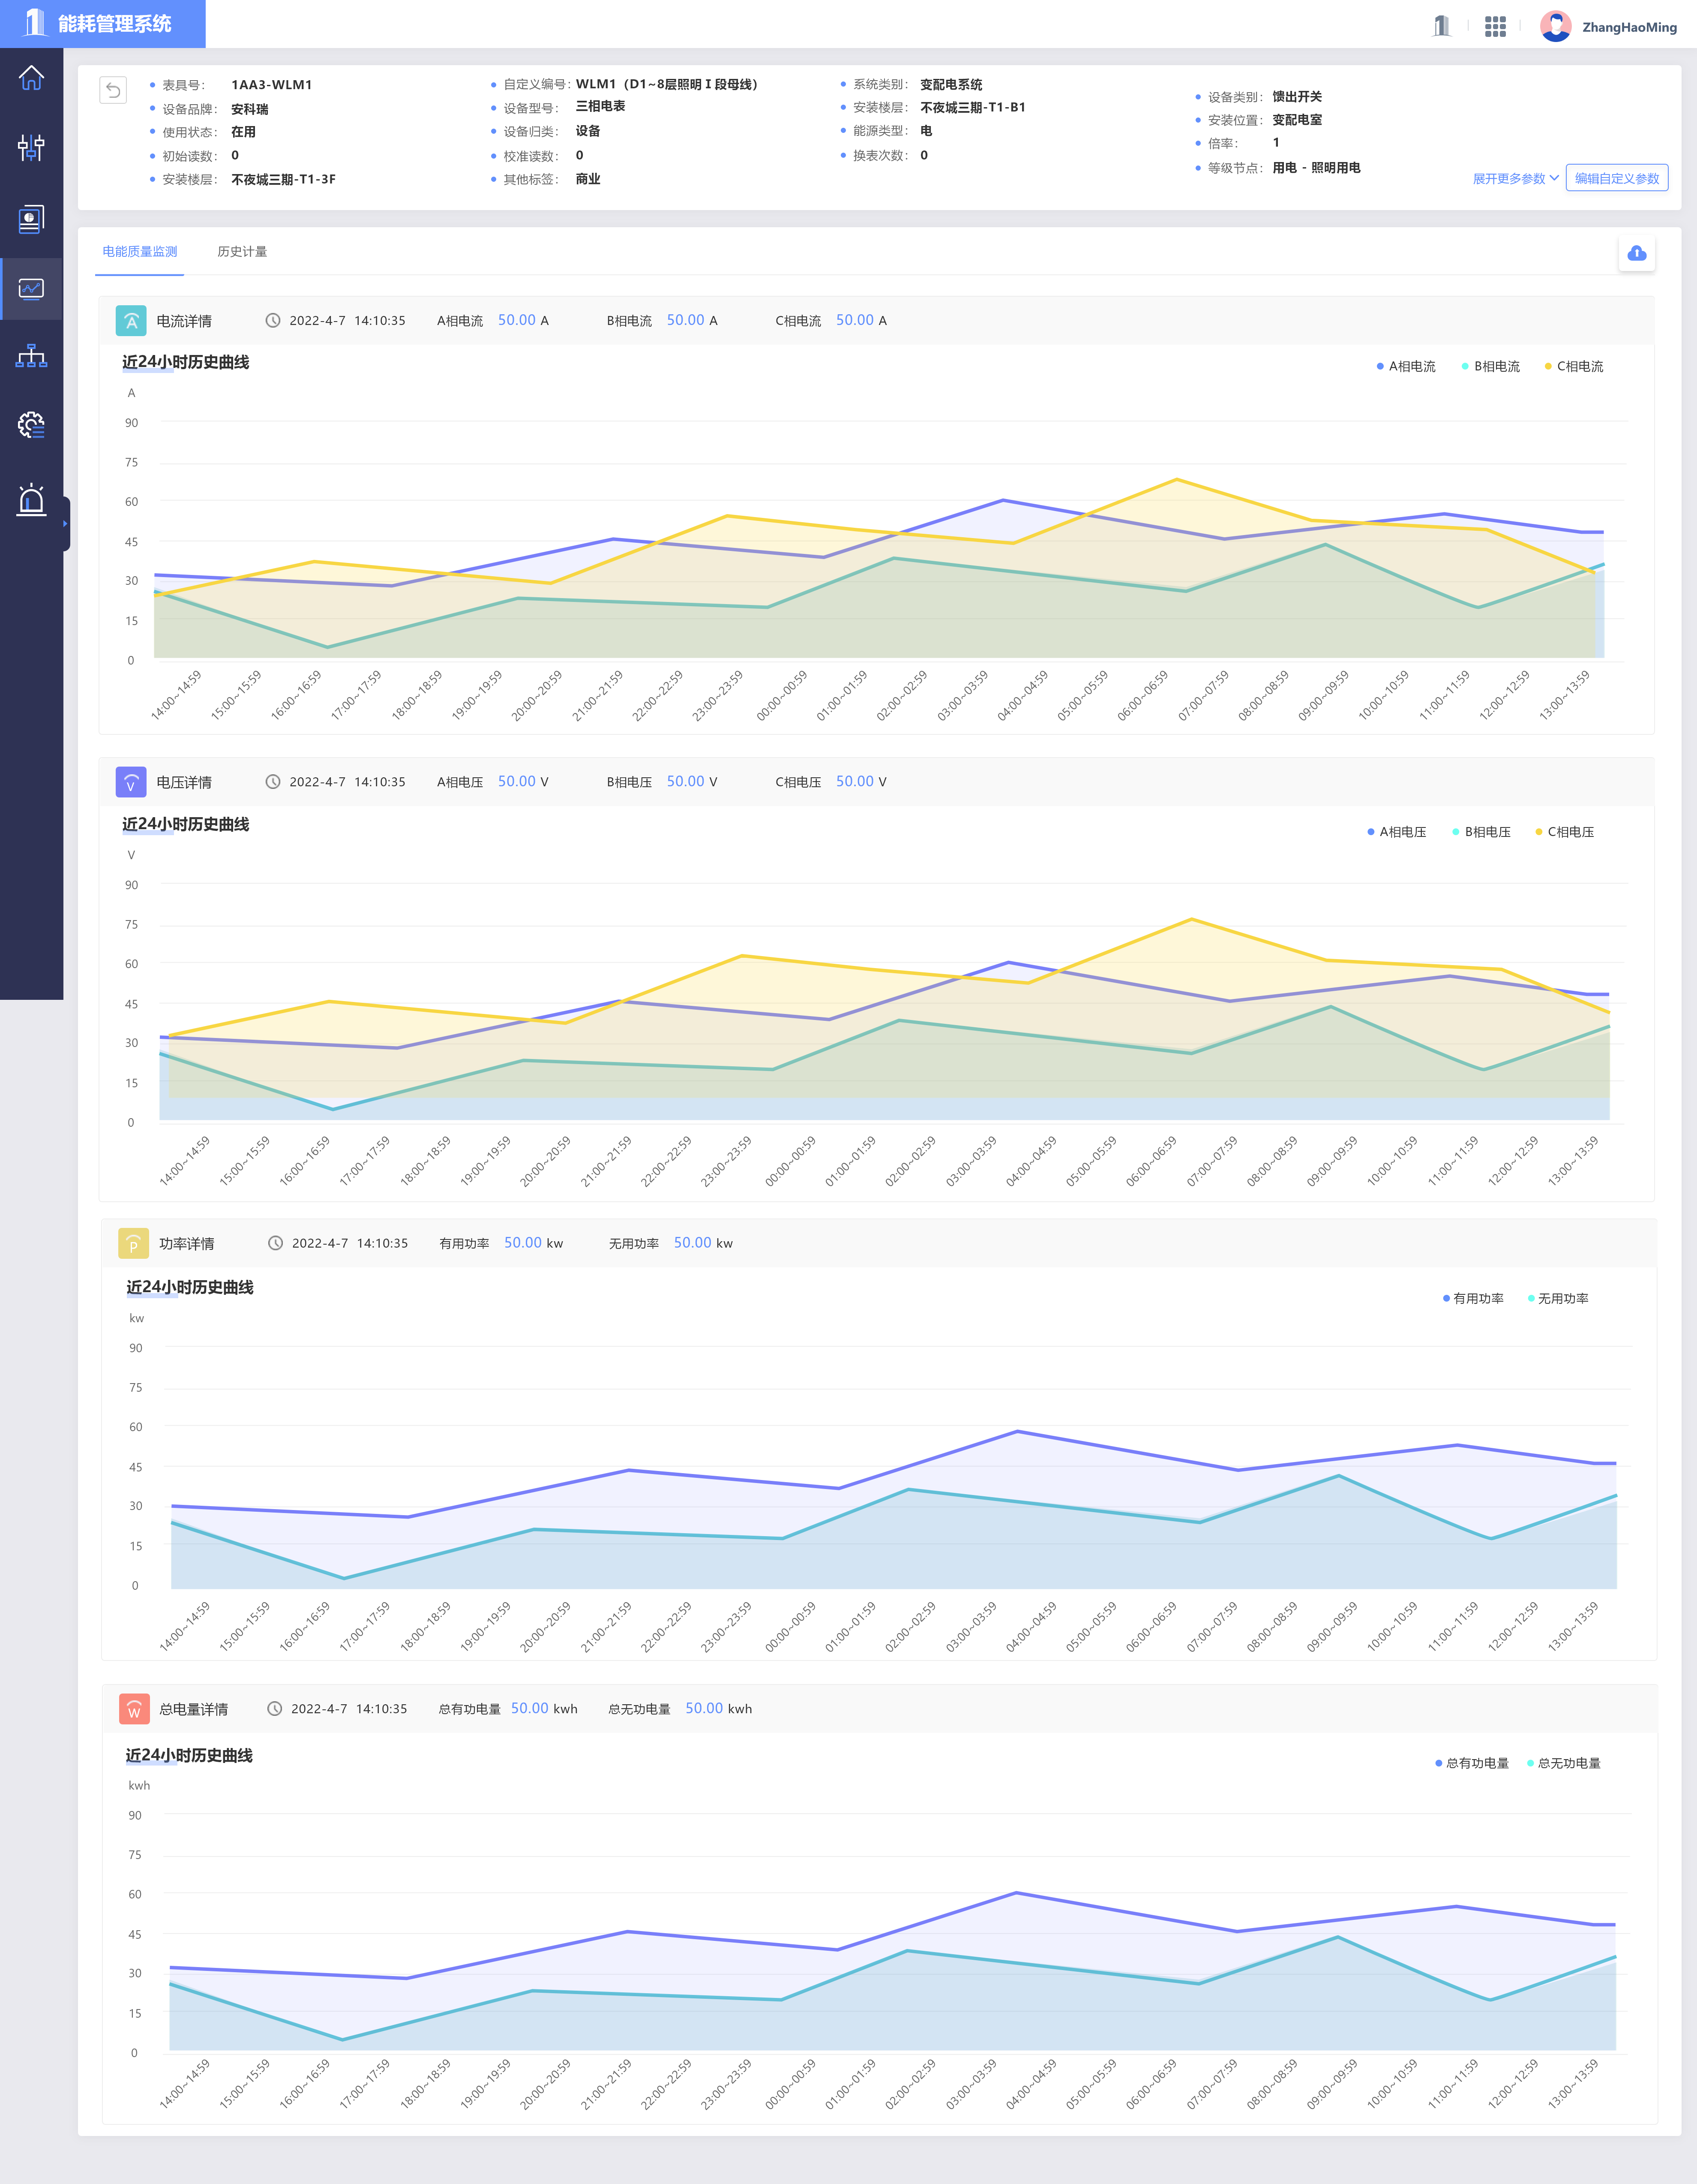Click the 有用功率 50.00 kw value

(533, 1242)
